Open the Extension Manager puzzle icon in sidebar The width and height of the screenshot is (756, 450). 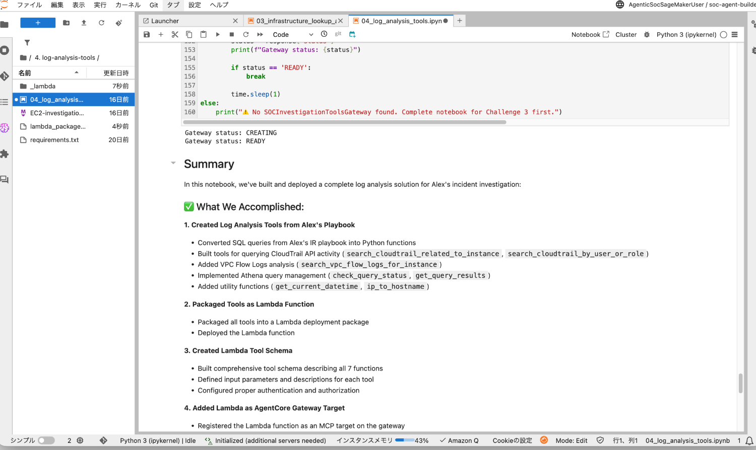pos(5,154)
